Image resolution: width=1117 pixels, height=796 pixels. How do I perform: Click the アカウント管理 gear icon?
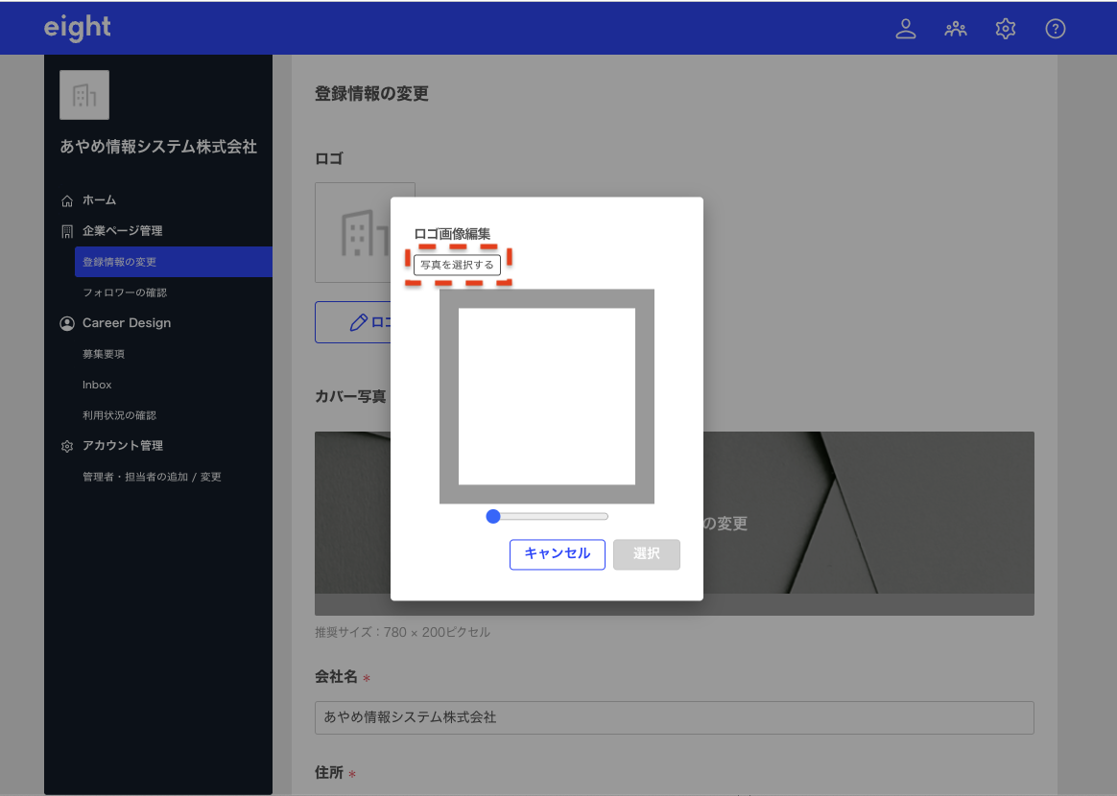click(67, 446)
